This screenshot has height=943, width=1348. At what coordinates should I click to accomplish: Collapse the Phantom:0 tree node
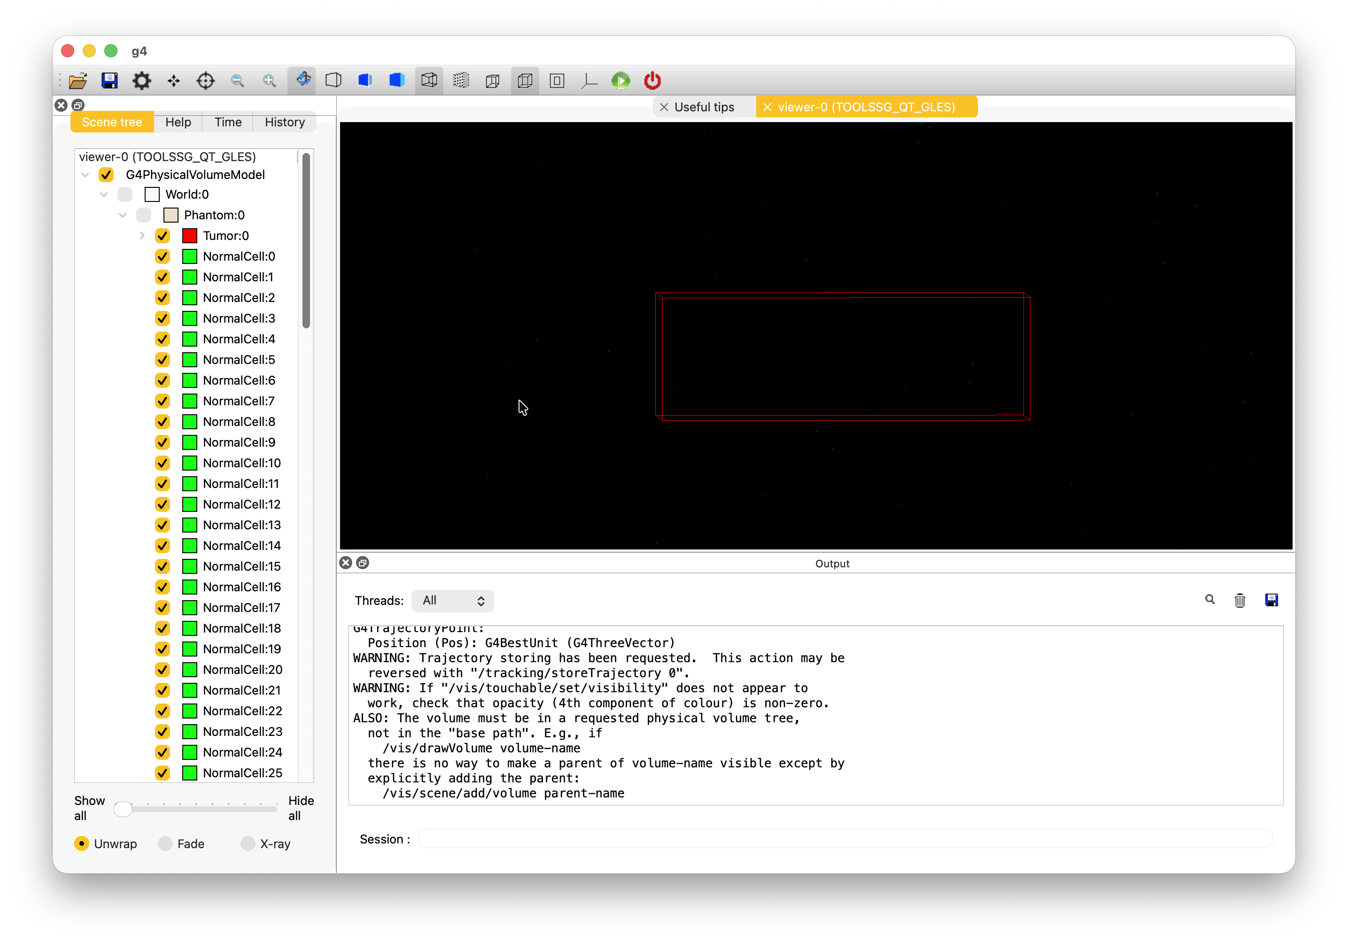(123, 215)
